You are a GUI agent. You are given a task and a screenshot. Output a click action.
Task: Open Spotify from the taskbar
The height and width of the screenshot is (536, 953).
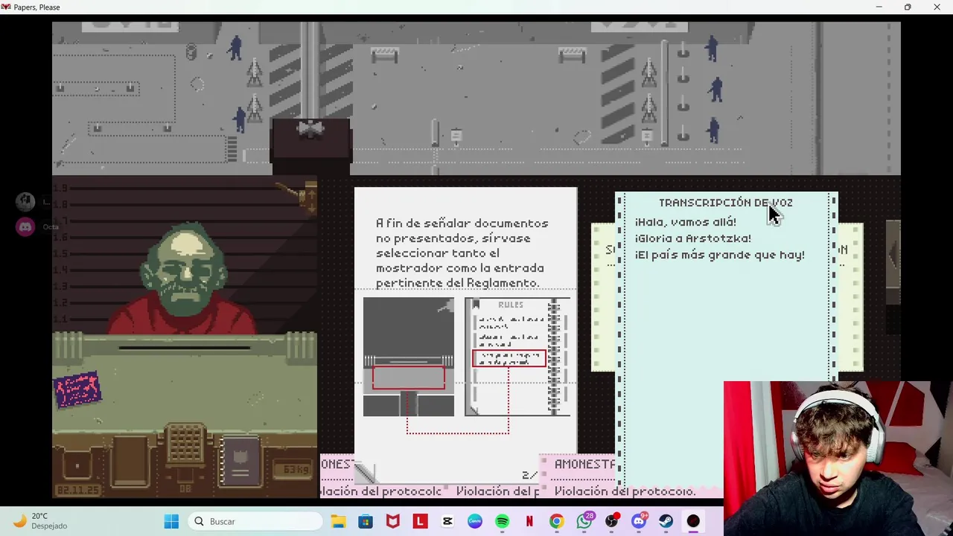pos(502,521)
